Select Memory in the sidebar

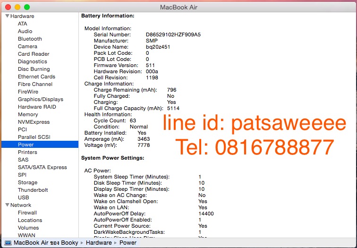click(28, 114)
